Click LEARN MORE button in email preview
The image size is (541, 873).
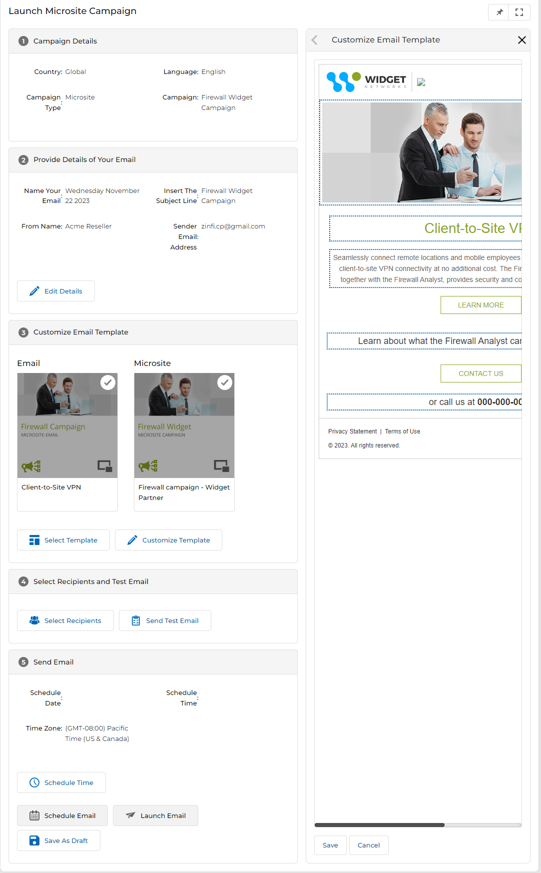pos(481,305)
